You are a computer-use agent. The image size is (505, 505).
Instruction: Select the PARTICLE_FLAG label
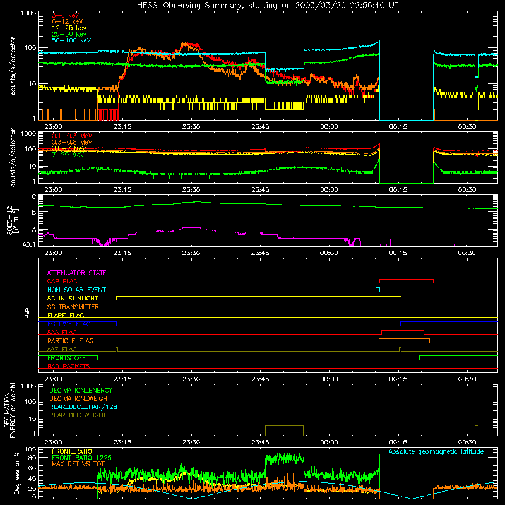(x=71, y=340)
